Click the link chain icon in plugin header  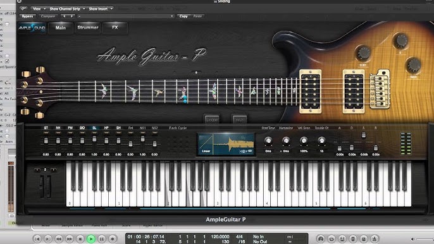(23, 9)
